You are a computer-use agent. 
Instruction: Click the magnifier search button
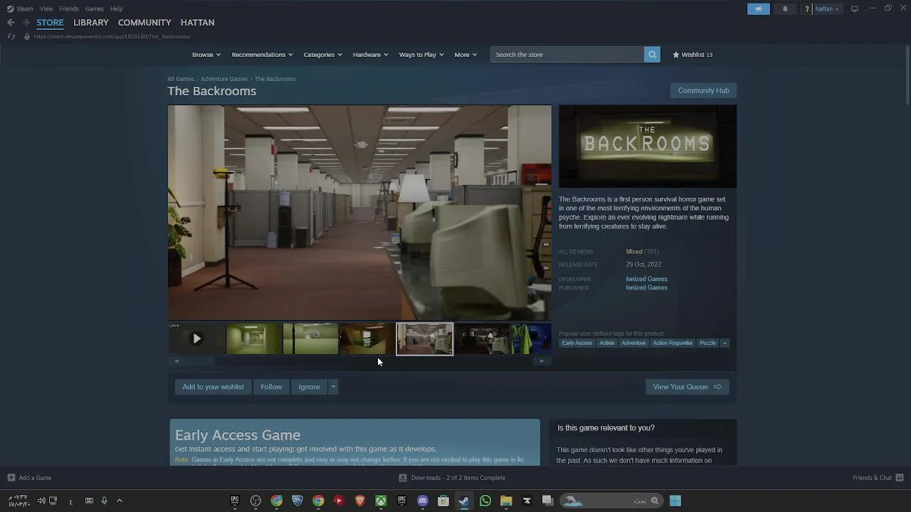click(652, 54)
